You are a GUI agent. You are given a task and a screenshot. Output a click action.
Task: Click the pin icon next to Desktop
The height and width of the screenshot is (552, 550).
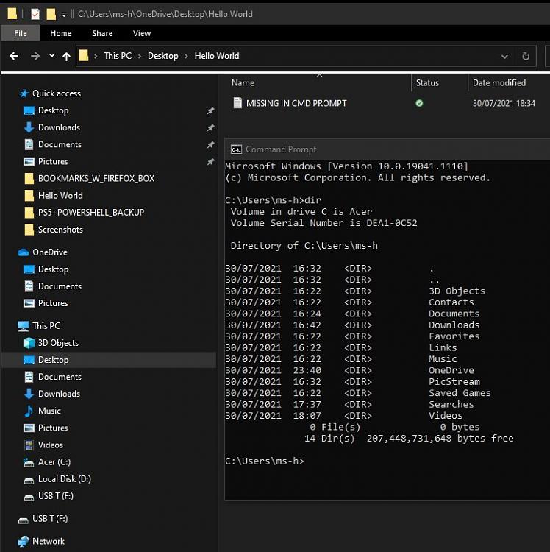[210, 111]
